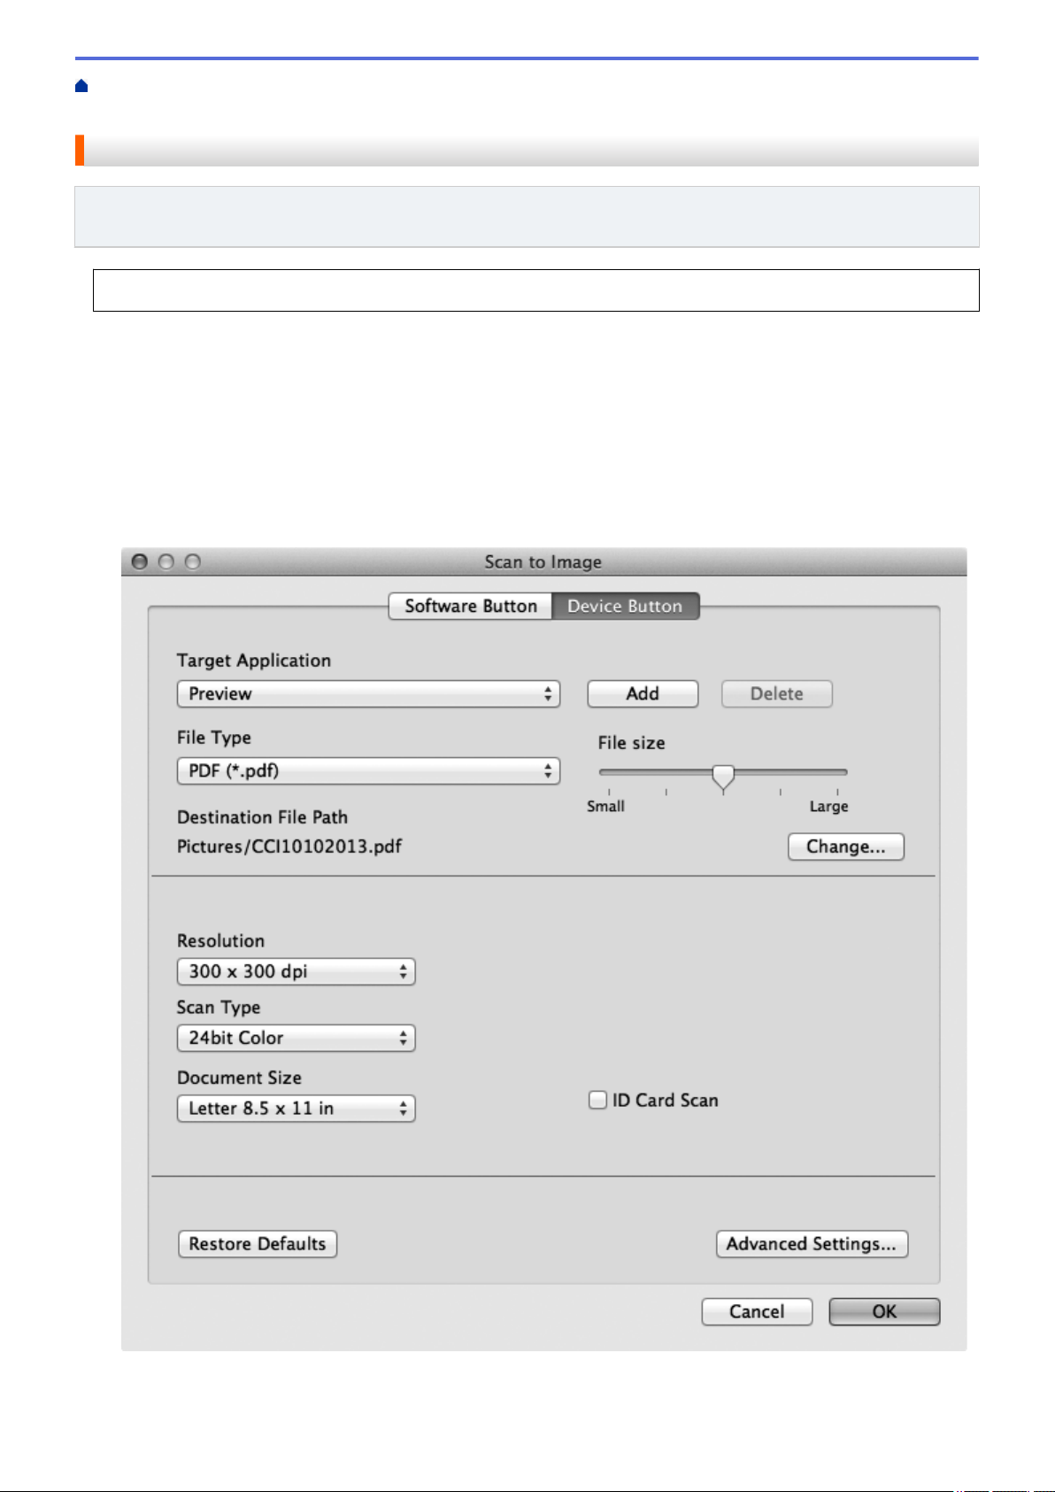Click Change... to edit destination path
Viewport: 1055px width, 1492px height.
point(845,846)
